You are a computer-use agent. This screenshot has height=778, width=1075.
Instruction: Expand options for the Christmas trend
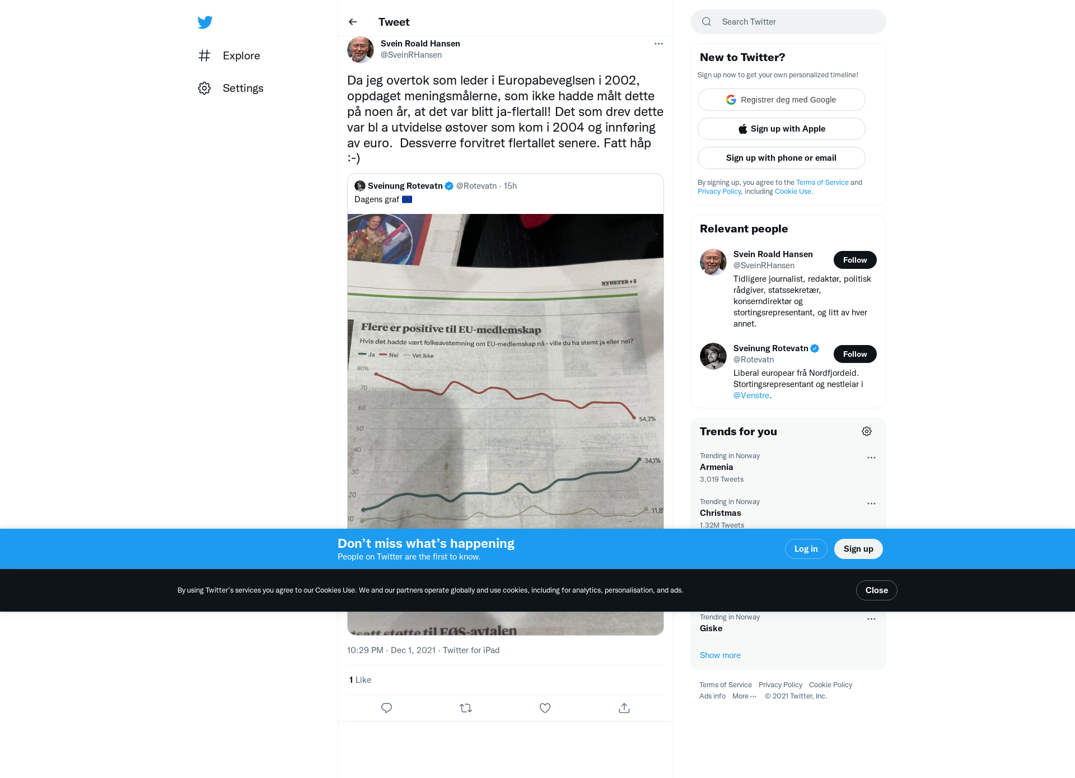click(871, 504)
